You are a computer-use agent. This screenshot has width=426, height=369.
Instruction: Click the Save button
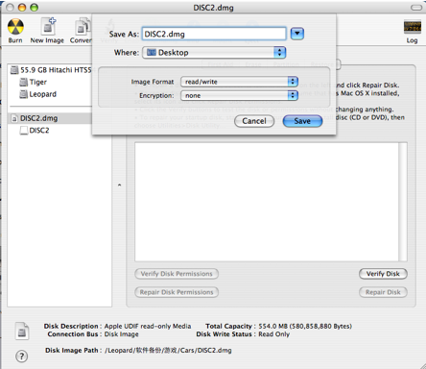[x=302, y=121]
